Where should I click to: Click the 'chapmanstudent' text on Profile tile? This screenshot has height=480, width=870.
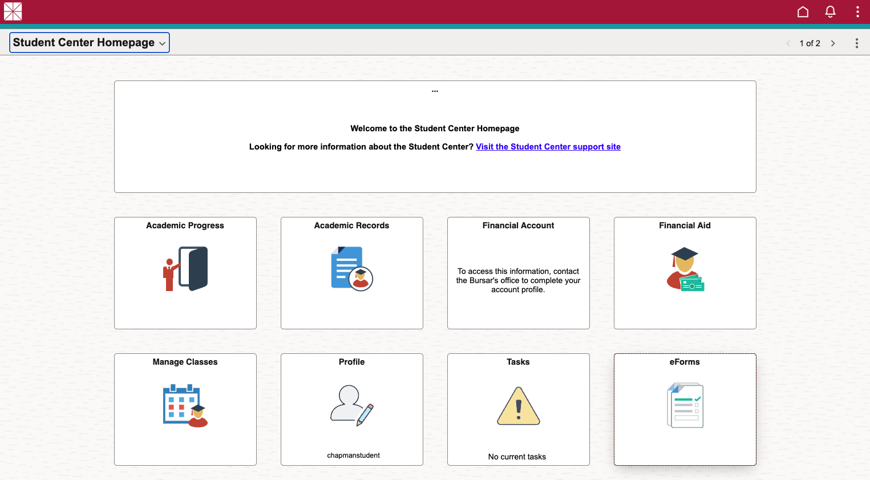pos(354,455)
